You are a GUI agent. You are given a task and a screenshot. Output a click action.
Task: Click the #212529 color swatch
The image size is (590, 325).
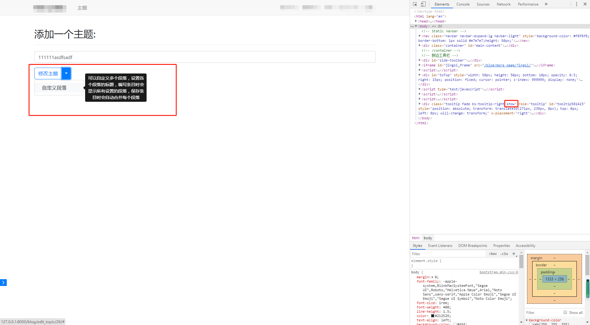433,316
